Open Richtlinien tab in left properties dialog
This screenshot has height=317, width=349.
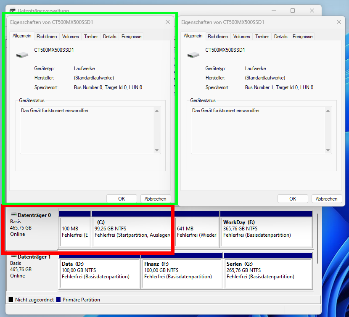pos(47,37)
